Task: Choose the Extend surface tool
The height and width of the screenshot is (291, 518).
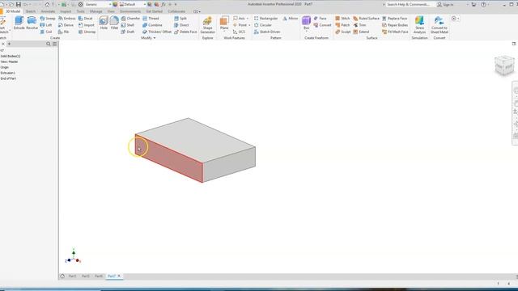Action: coord(361,32)
